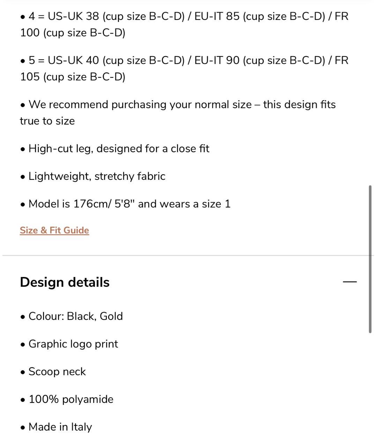The height and width of the screenshot is (447, 377).
Task: Click the Graphic logo print bullet
Action: (69, 344)
